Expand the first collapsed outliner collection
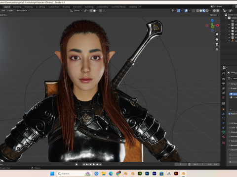 (229, 25)
